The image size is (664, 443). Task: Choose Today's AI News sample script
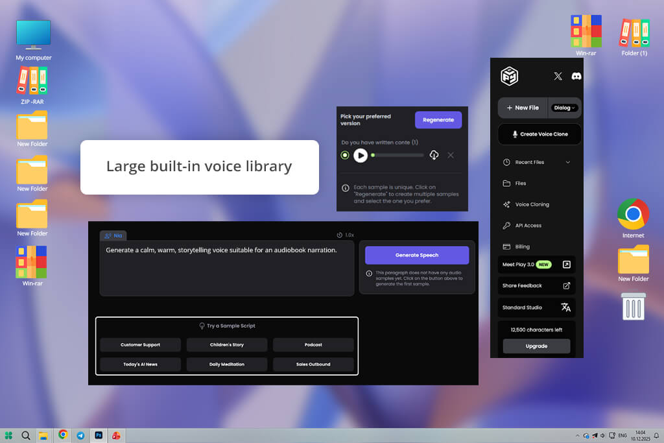tap(140, 365)
